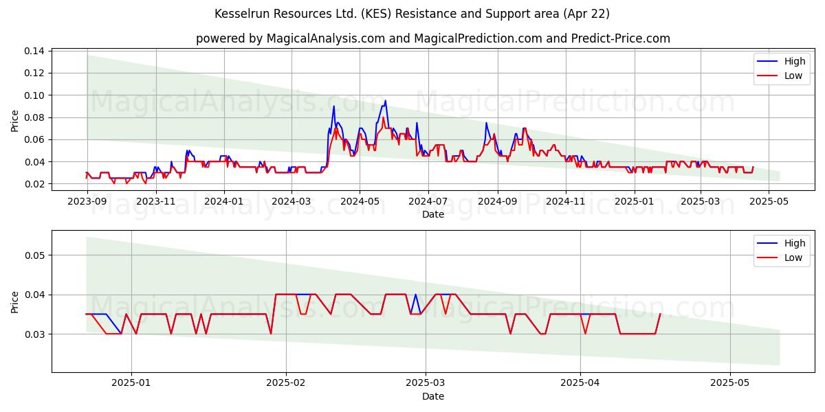Click the 2025-02 tick label in bottom chart
Viewport: 825px width, 412px height.
(286, 383)
